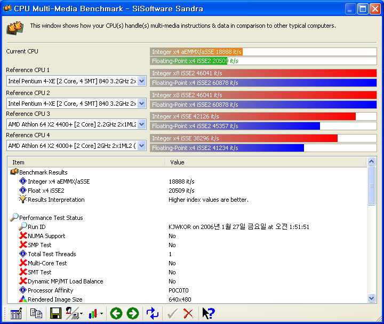384x324 pixels.
Task: Click the Sandra flame logo beside the description
Action: [x=15, y=28]
